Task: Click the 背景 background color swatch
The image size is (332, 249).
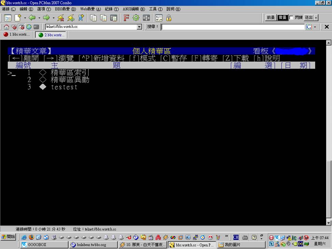Action: (x=282, y=18)
